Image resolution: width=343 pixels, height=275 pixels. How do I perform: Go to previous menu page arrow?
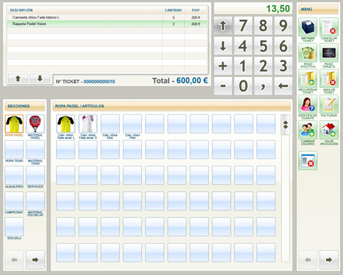click(307, 260)
